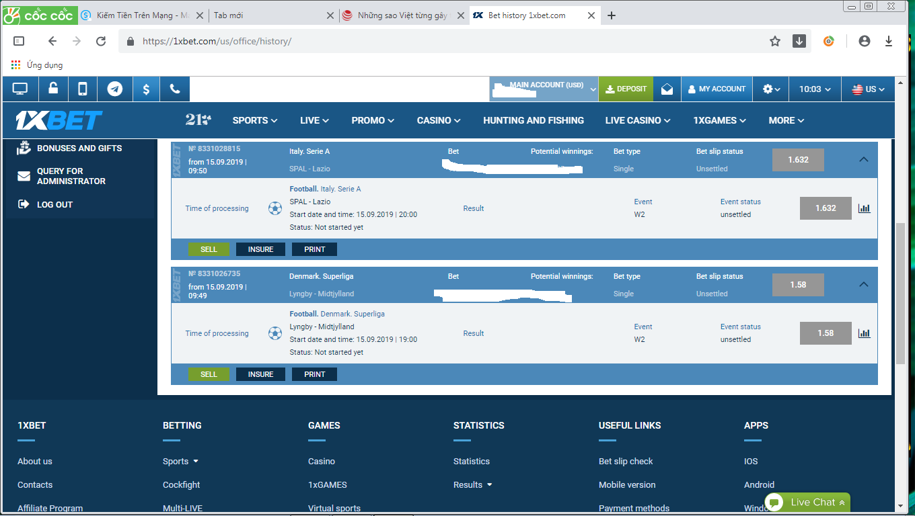Click the Cốc Cốc colored circle extension icon
This screenshot has height=516, width=915.
click(x=829, y=41)
